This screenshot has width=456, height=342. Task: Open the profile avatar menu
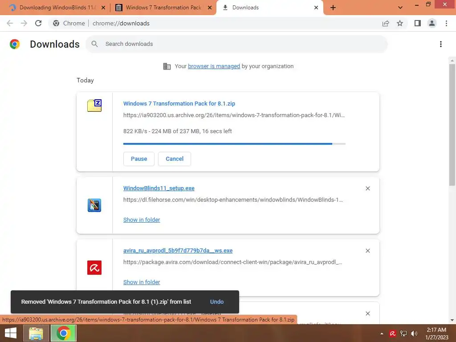432,23
